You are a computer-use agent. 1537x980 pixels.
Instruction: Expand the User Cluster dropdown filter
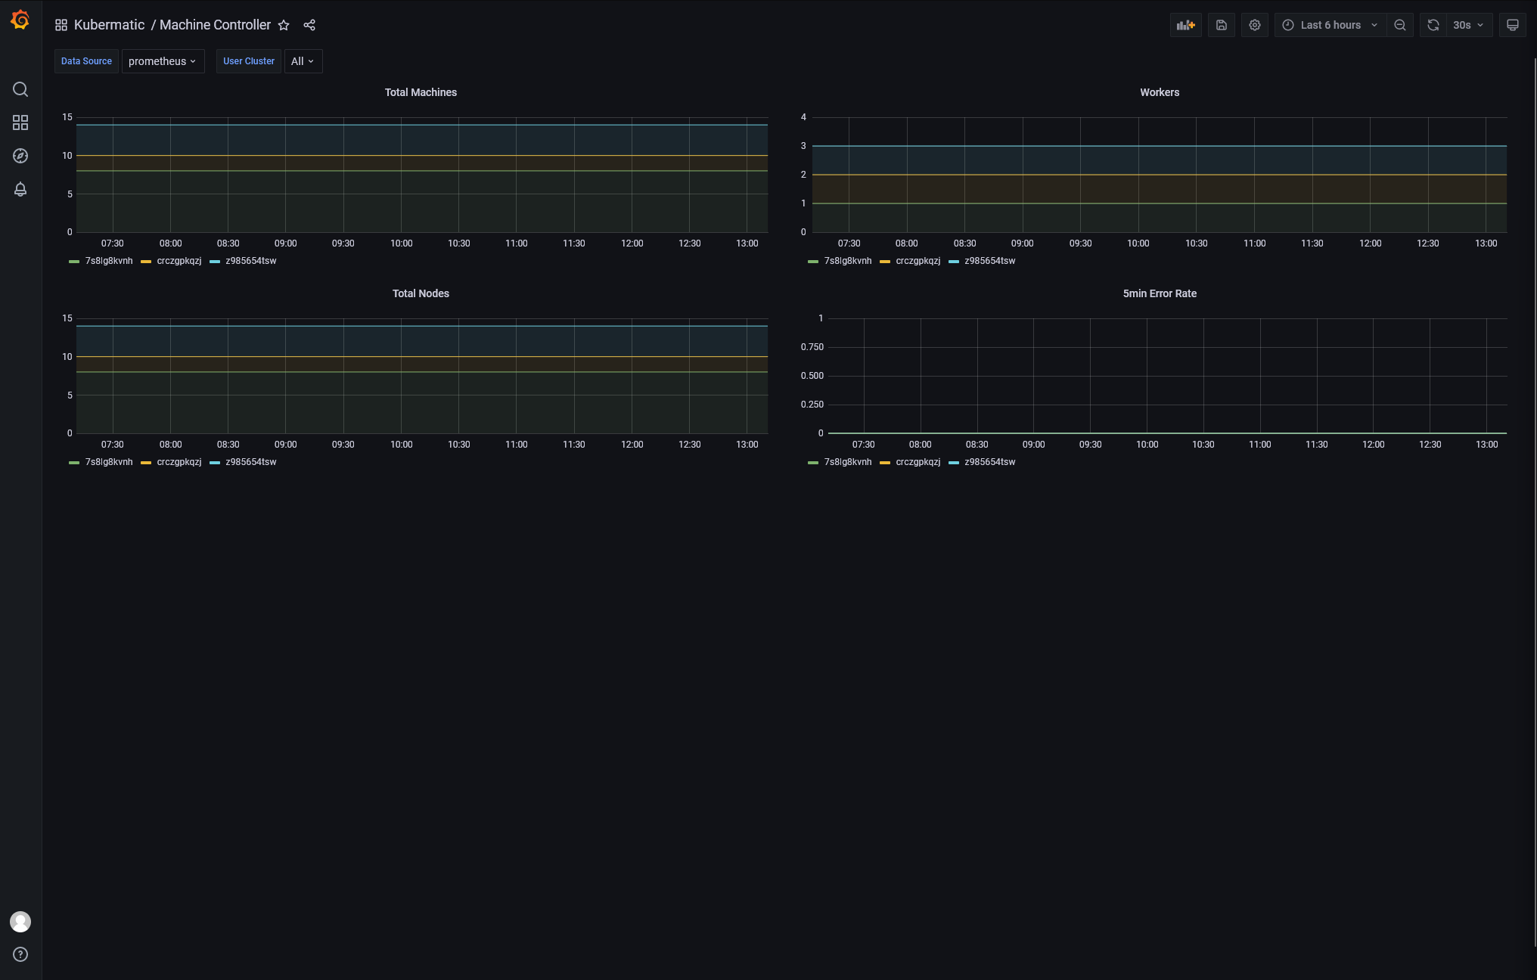[x=303, y=60]
